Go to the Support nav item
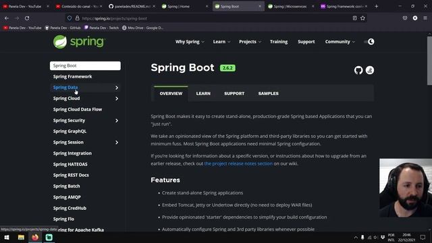The width and height of the screenshot is (432, 243). pyautogui.click(x=306, y=42)
